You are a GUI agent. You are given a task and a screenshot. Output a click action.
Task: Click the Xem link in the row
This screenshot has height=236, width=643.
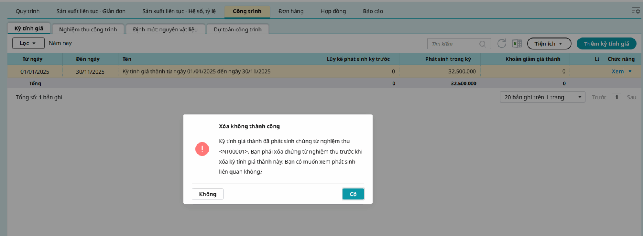[618, 71]
